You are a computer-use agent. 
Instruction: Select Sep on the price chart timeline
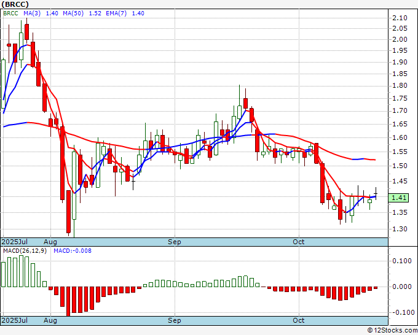coord(175,242)
